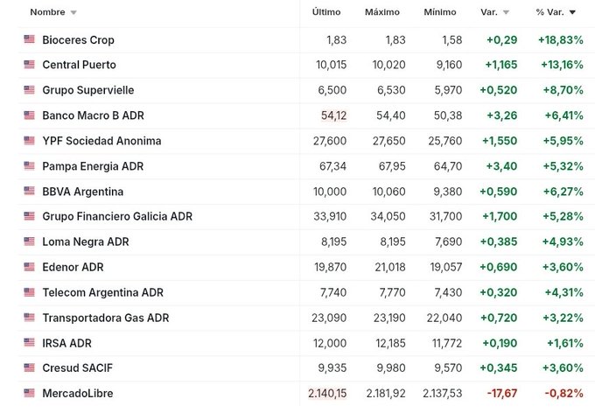595x413 pixels.
Task: Select the Telecom Argentina ADR row name
Action: coord(102,292)
